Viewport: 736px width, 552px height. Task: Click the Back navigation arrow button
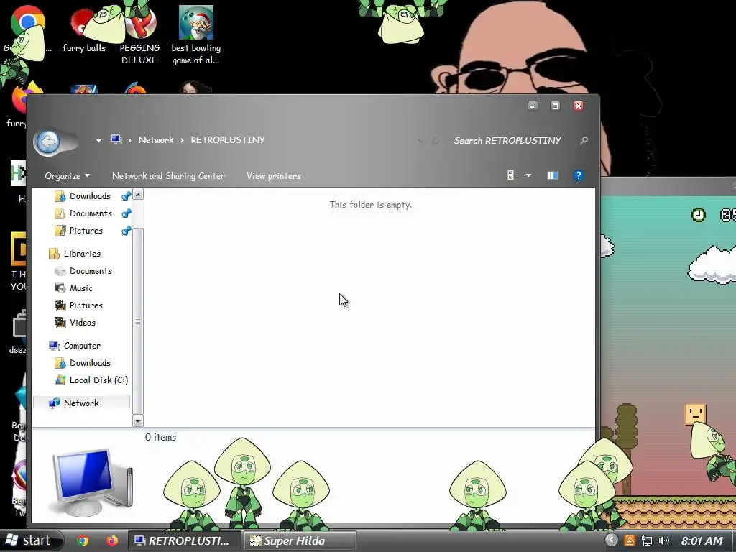tap(48, 142)
